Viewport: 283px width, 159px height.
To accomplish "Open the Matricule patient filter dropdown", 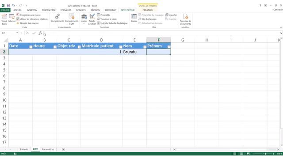I will (121, 47).
